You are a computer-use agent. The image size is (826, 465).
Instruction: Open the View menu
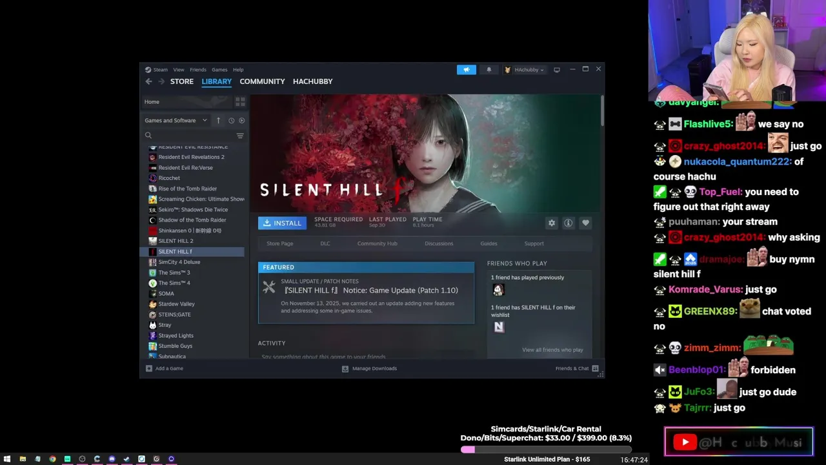pyautogui.click(x=178, y=70)
